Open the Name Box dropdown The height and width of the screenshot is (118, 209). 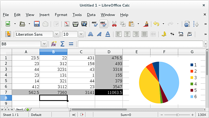coord(44,44)
